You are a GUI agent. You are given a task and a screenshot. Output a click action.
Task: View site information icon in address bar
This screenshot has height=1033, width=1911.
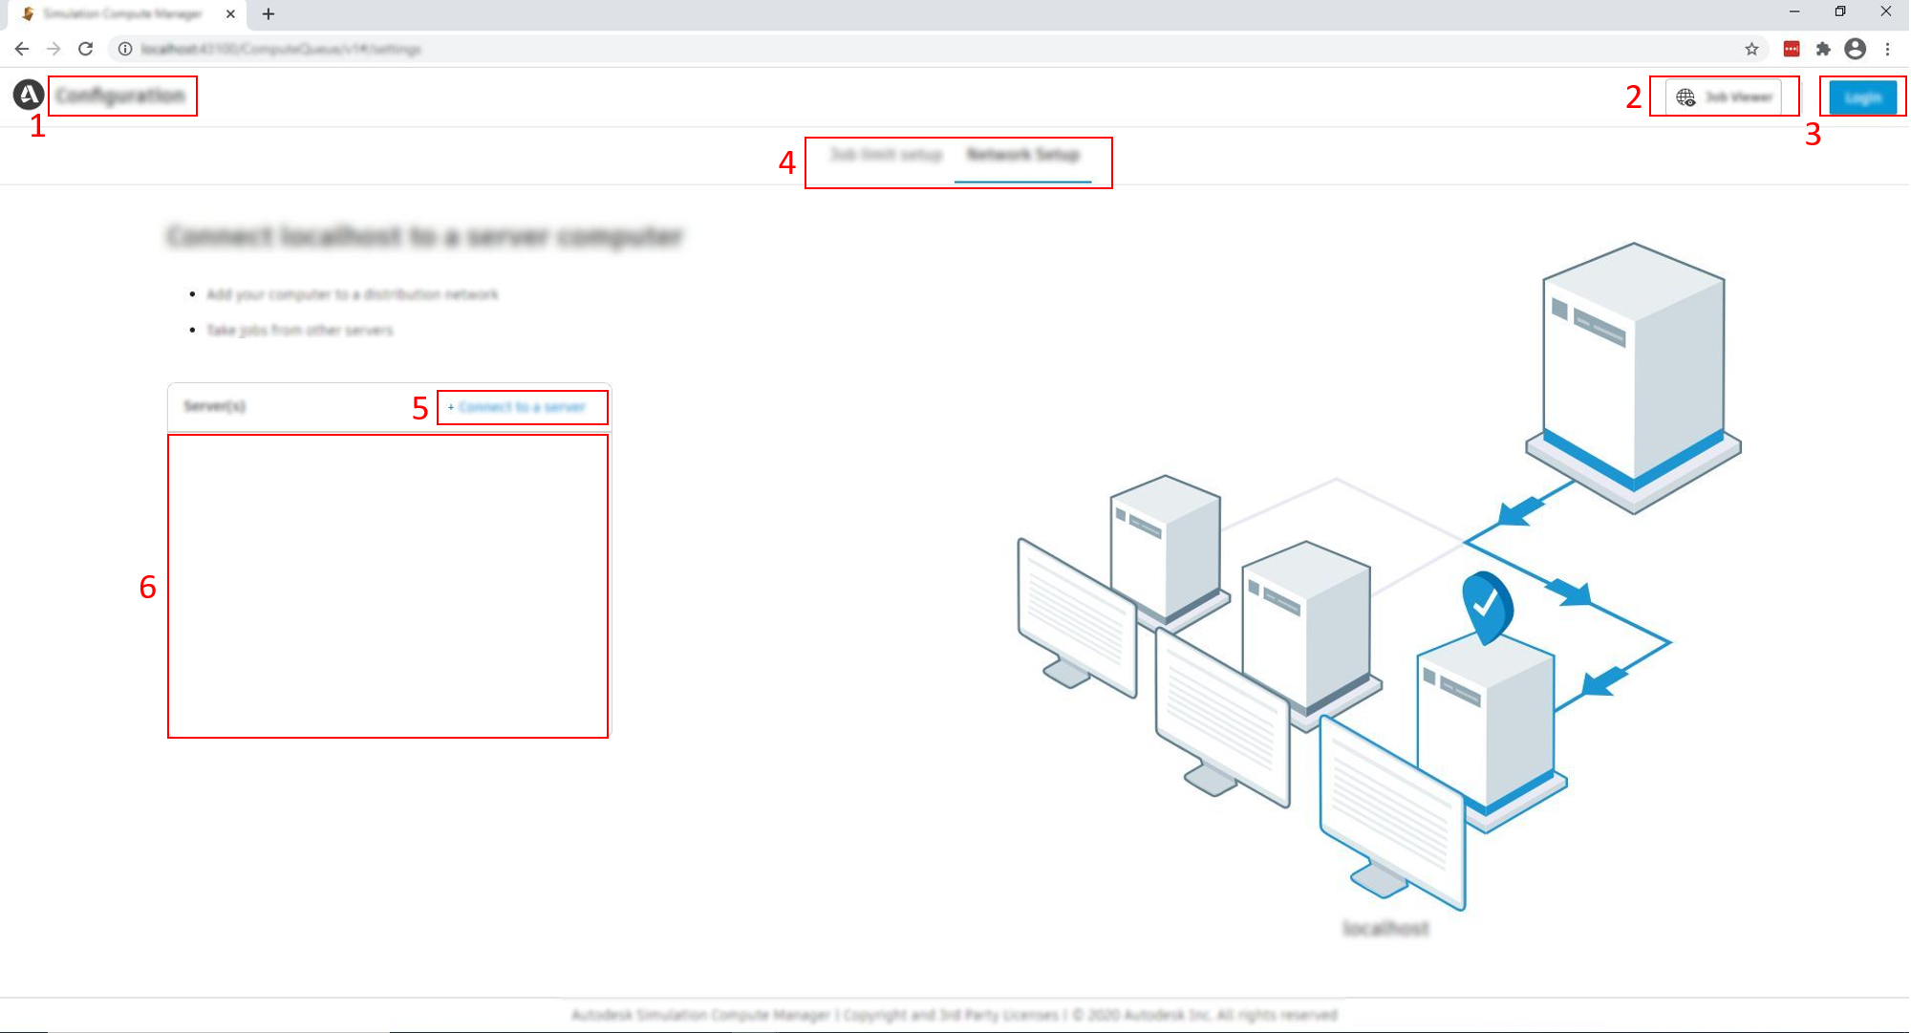tap(125, 49)
